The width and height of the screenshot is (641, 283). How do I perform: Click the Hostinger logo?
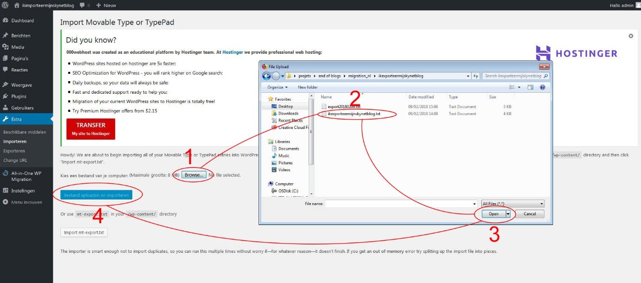tap(576, 53)
